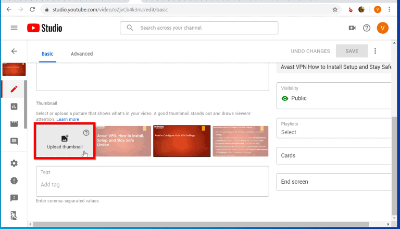
Task: Select the pencil Details icon in sidebar
Action: tap(14, 89)
